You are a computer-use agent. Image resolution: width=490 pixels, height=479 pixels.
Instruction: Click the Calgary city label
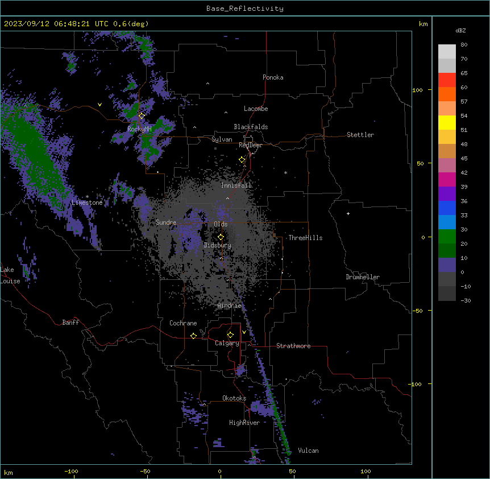(x=227, y=343)
